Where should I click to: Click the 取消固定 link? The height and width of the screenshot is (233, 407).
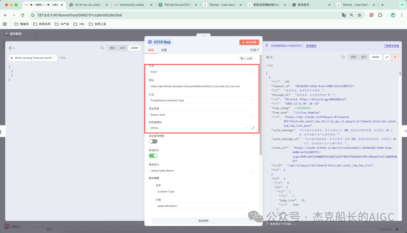point(311,46)
